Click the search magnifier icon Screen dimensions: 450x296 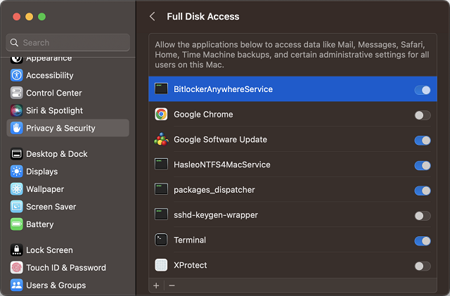[x=14, y=42]
